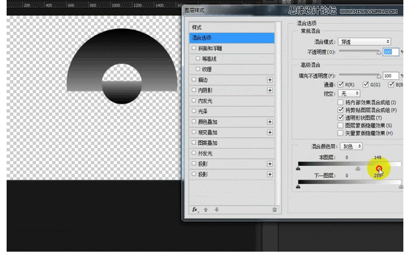The height and width of the screenshot is (253, 404).
Task: Toggle the R(R) channel checkbox
Action: point(341,84)
